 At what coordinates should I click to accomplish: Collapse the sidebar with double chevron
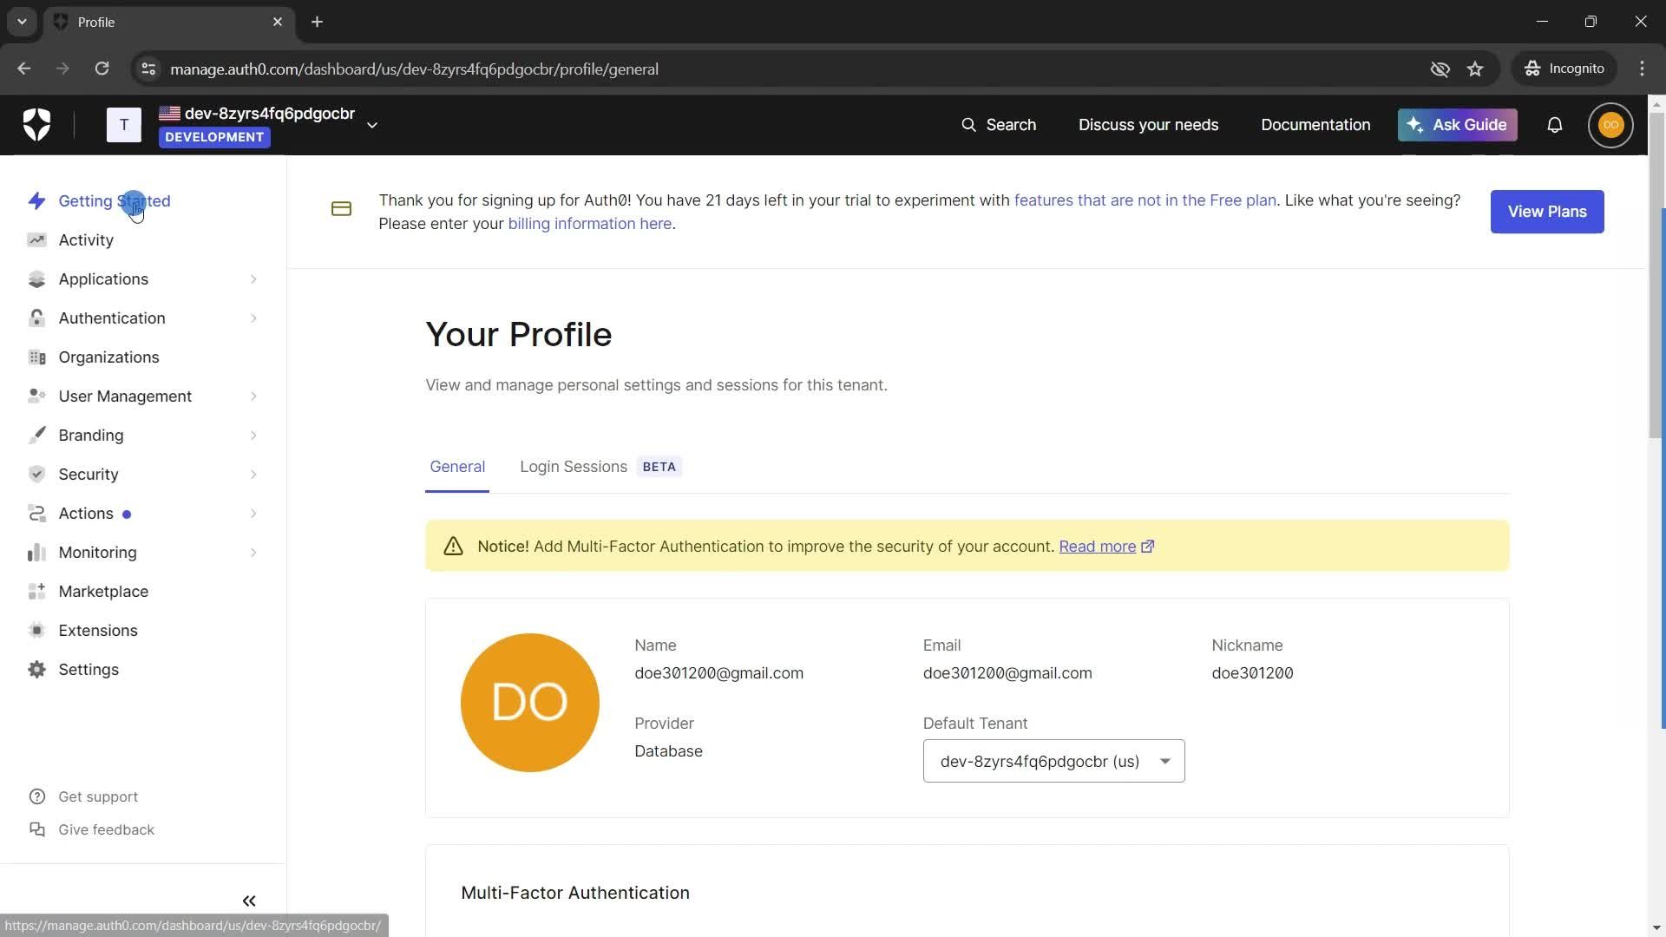tap(249, 901)
